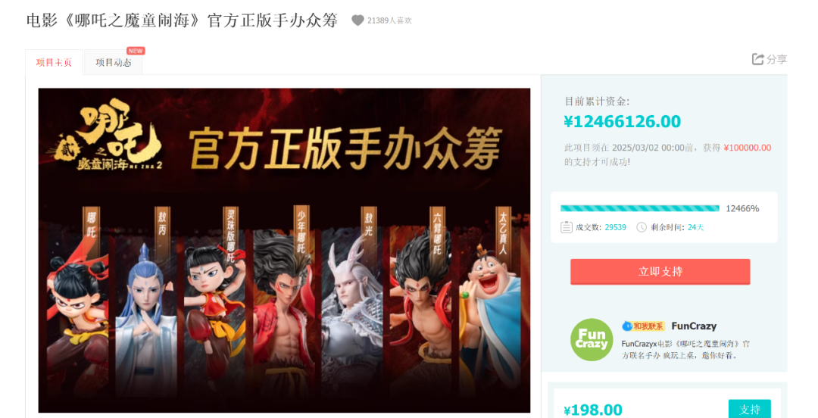This screenshot has height=418, width=818.
Task: Click the NEW badge on 项目动态
Action: pos(136,51)
